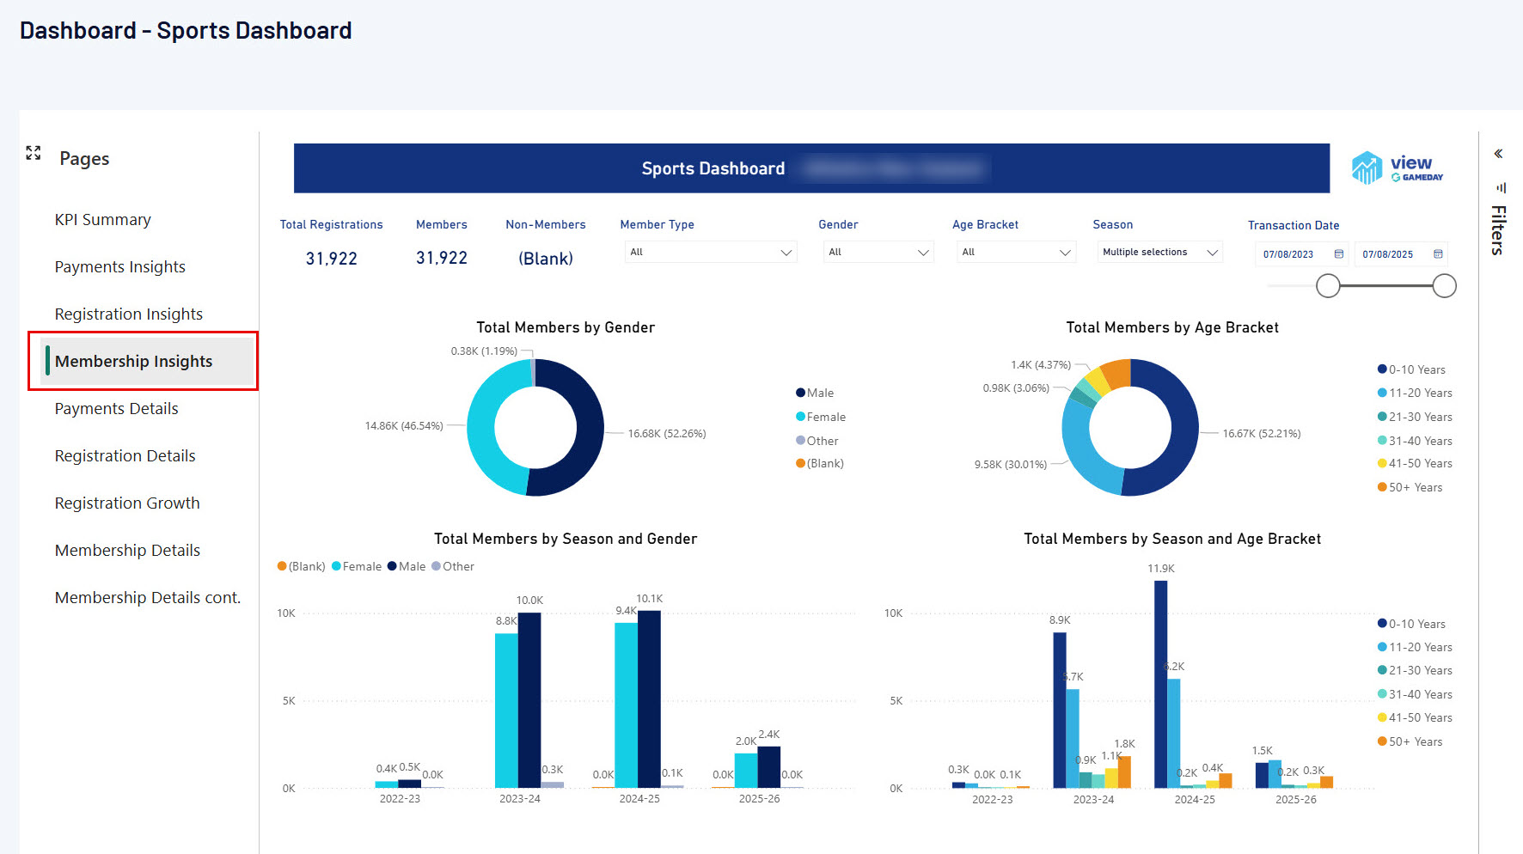Viewport: 1523px width, 854px height.
Task: Expand the Member Type dropdown
Action: pyautogui.click(x=711, y=252)
